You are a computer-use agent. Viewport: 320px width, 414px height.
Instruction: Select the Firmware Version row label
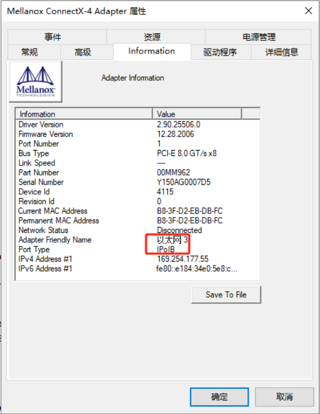click(x=46, y=134)
